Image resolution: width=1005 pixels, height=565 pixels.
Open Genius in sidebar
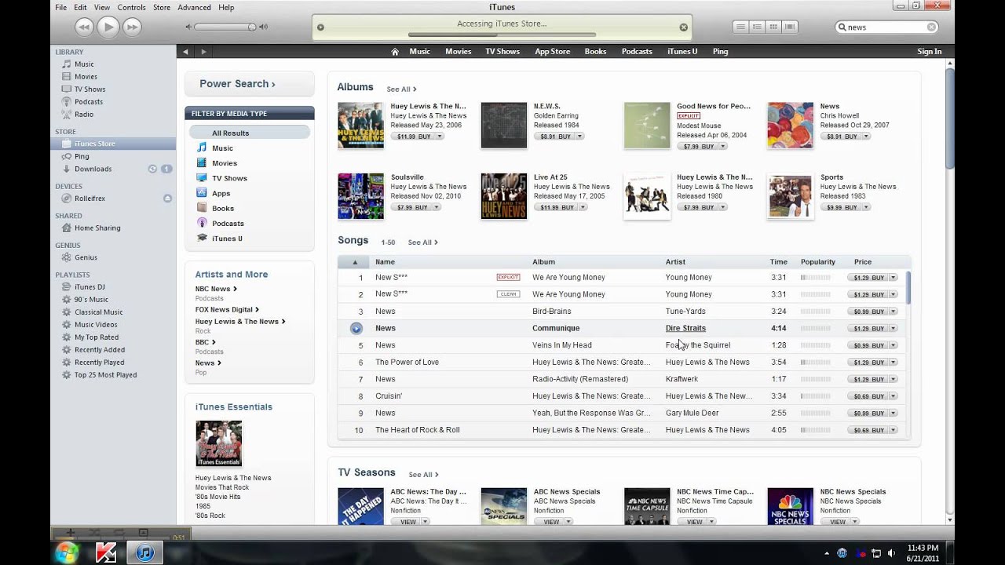[x=86, y=257]
